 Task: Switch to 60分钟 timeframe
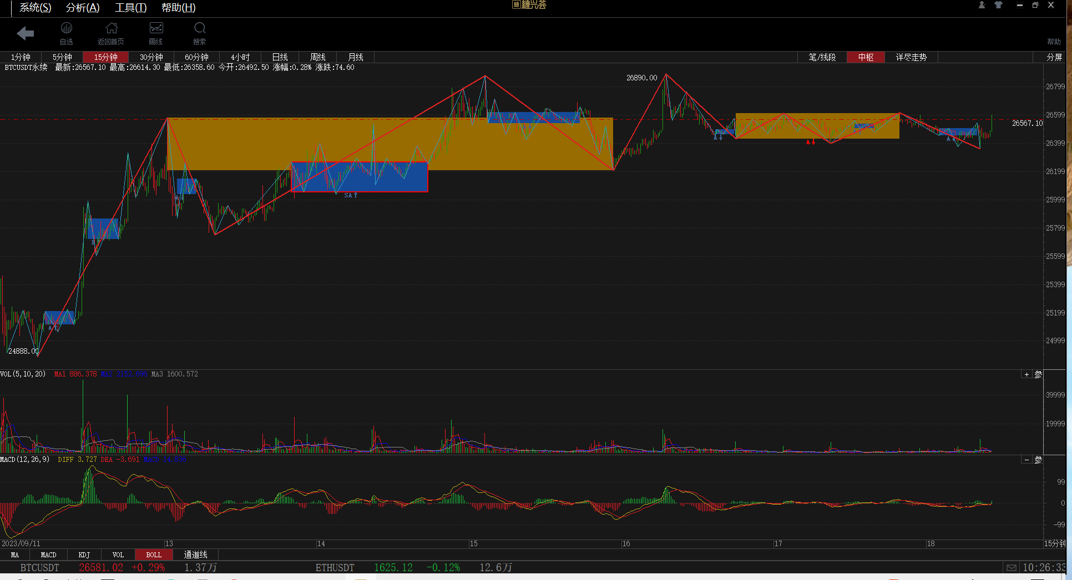(196, 57)
